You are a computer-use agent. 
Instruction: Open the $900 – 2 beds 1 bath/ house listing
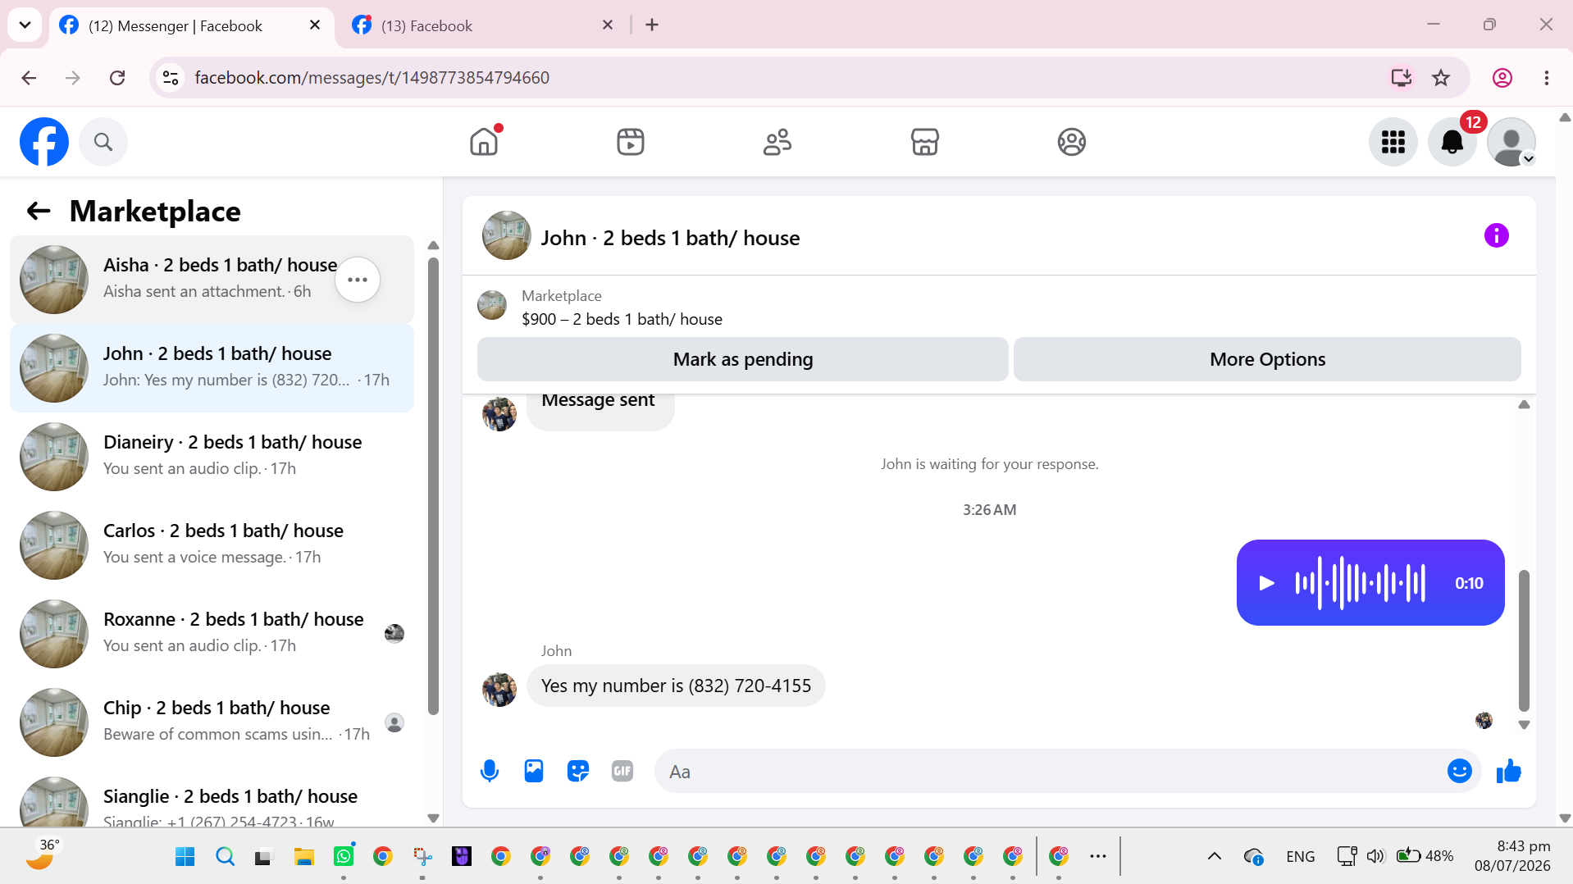point(622,319)
